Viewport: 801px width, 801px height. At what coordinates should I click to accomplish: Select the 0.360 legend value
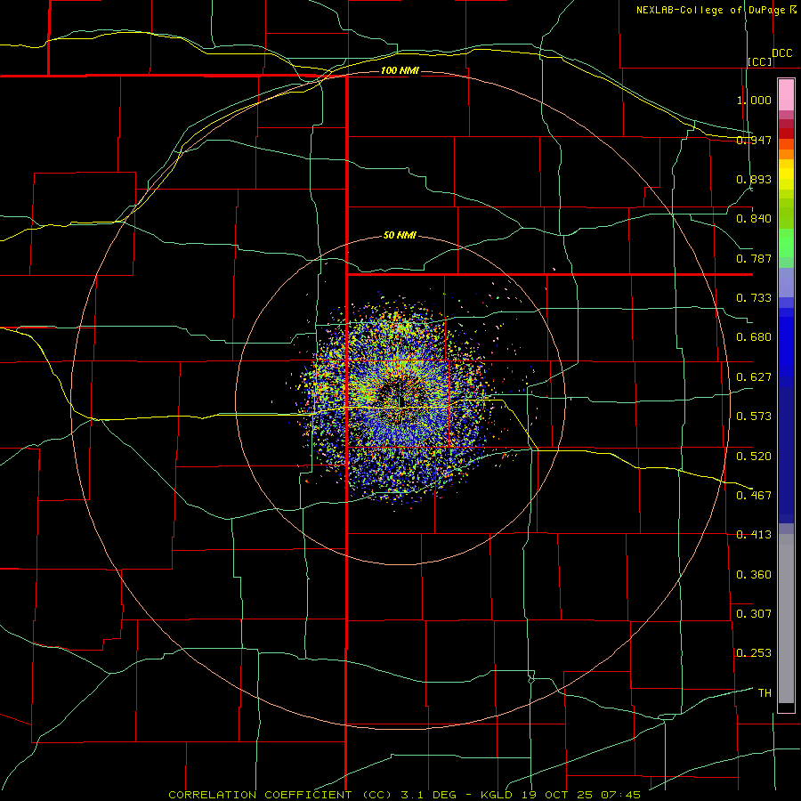pyautogui.click(x=754, y=575)
